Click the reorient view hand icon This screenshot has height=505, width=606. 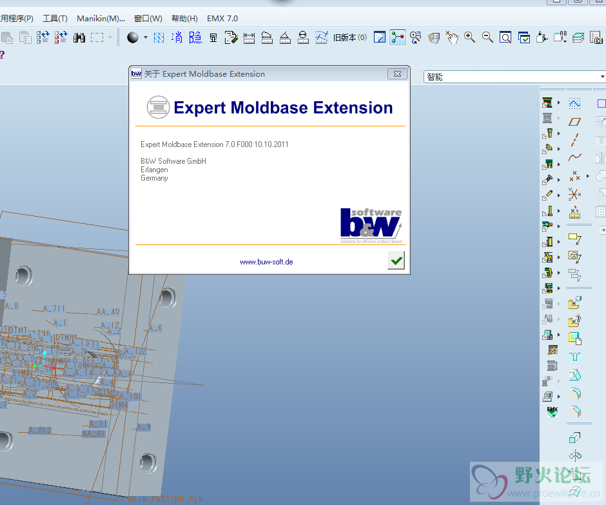coord(452,37)
